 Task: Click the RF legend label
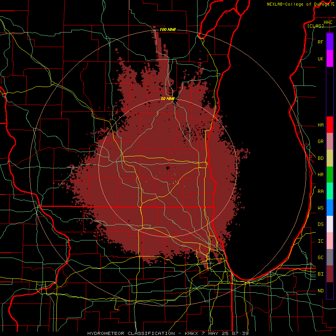coord(320,42)
